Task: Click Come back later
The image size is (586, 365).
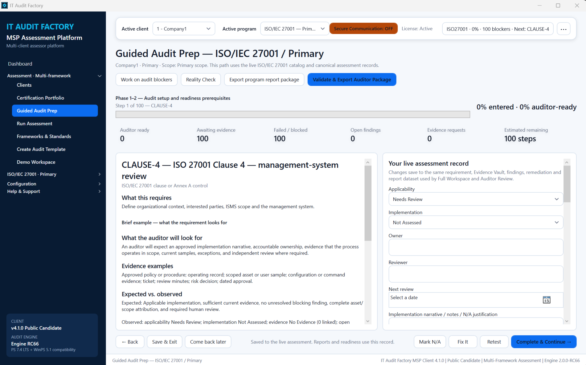Action: (x=208, y=342)
